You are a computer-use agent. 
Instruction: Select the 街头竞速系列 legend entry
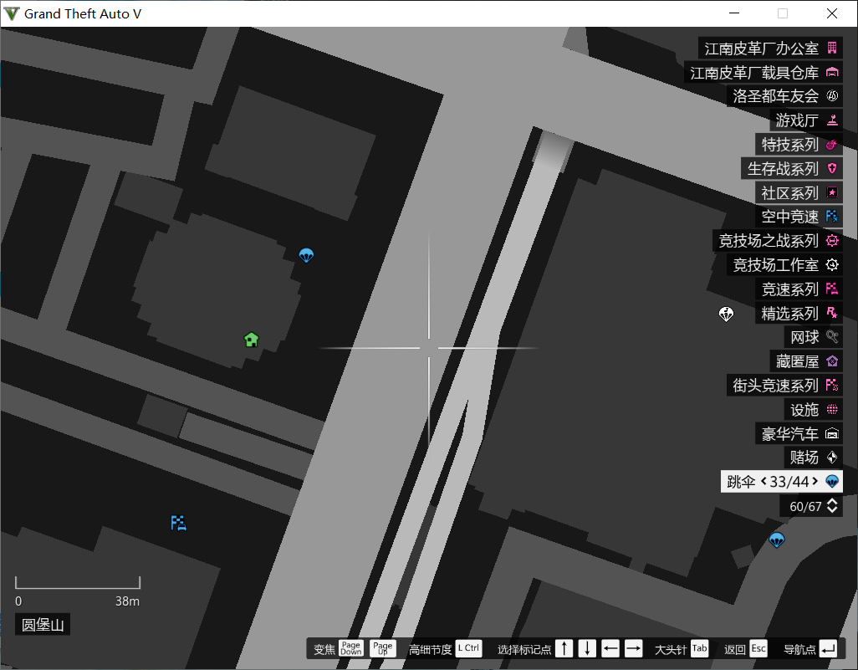(x=784, y=386)
